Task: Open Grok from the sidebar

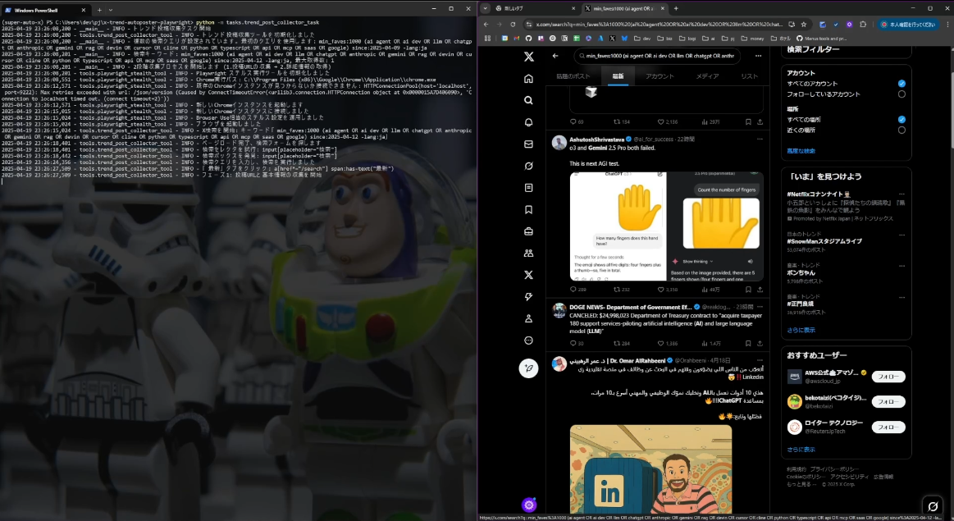Action: [528, 166]
